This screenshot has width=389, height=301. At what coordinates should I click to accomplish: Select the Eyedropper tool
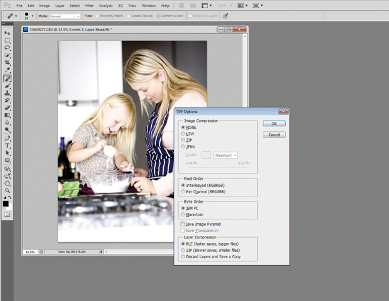pos(7,70)
